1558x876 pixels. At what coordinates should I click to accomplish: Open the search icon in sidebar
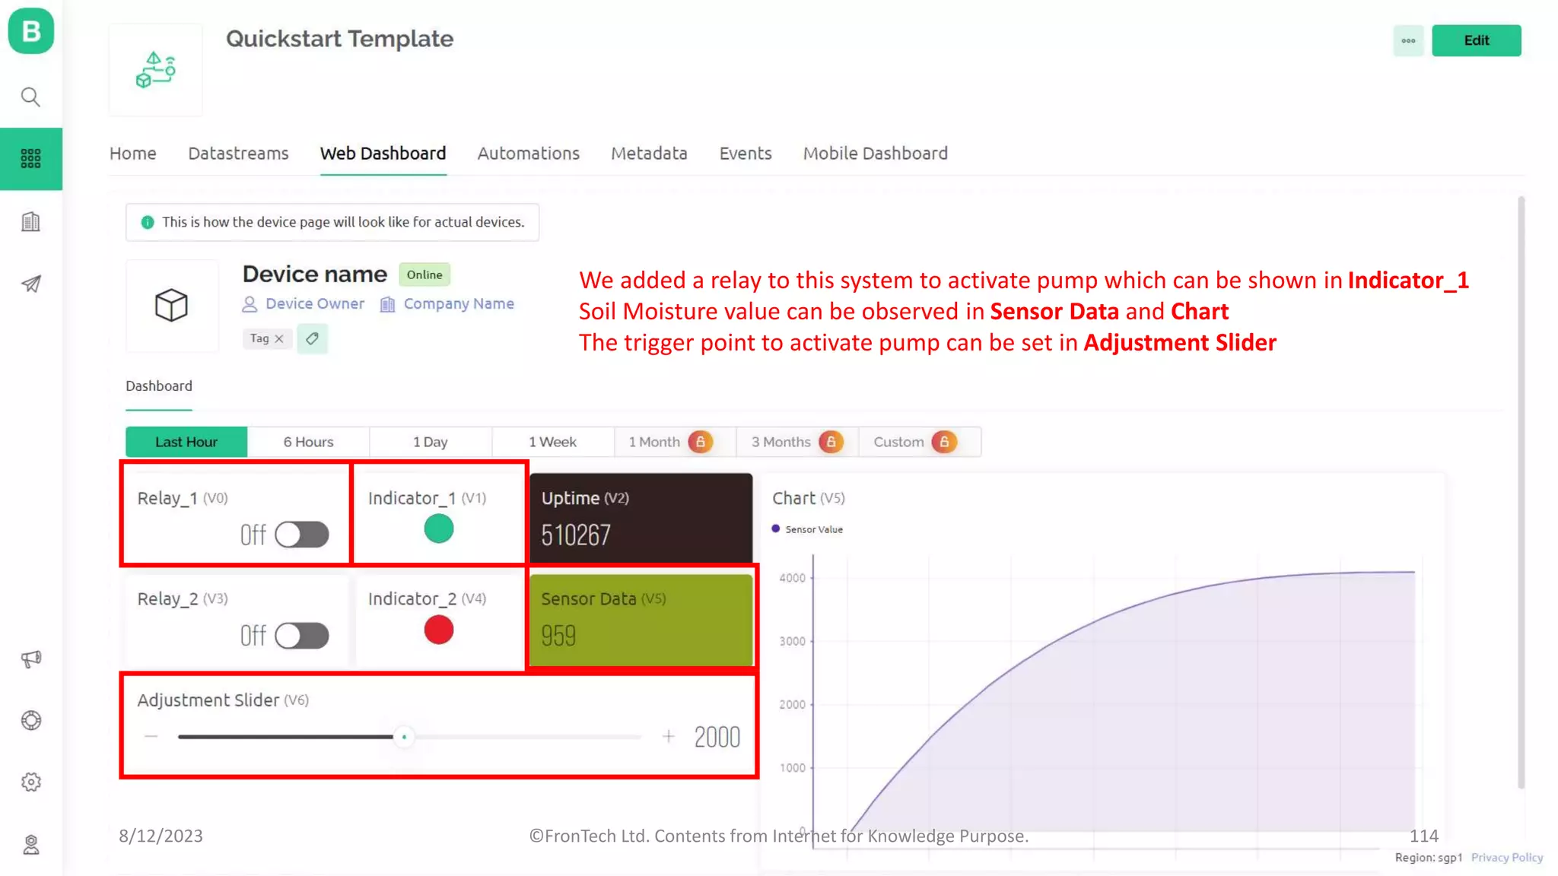click(30, 97)
